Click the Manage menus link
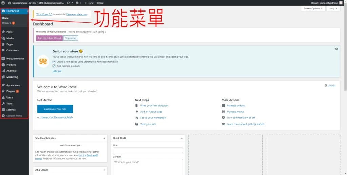 coord(236,112)
